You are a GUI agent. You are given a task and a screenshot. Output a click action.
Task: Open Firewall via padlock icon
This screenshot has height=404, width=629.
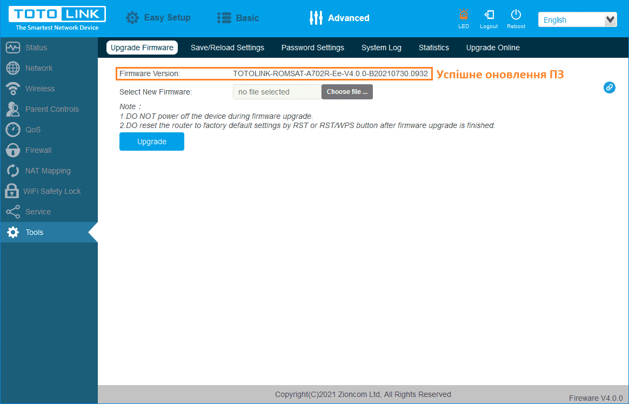pyautogui.click(x=13, y=150)
